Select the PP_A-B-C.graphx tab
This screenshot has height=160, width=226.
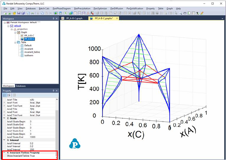tap(103, 18)
